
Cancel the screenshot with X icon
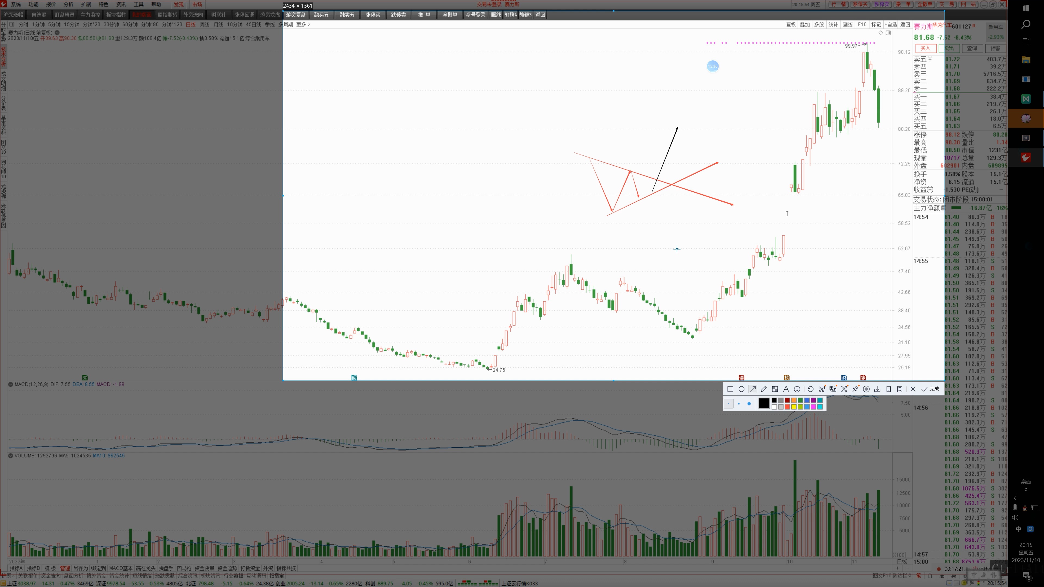tap(913, 389)
